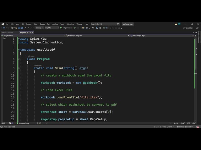Open the Any CPU platform dropdown
This screenshot has height=150, width=201.
point(52,28)
